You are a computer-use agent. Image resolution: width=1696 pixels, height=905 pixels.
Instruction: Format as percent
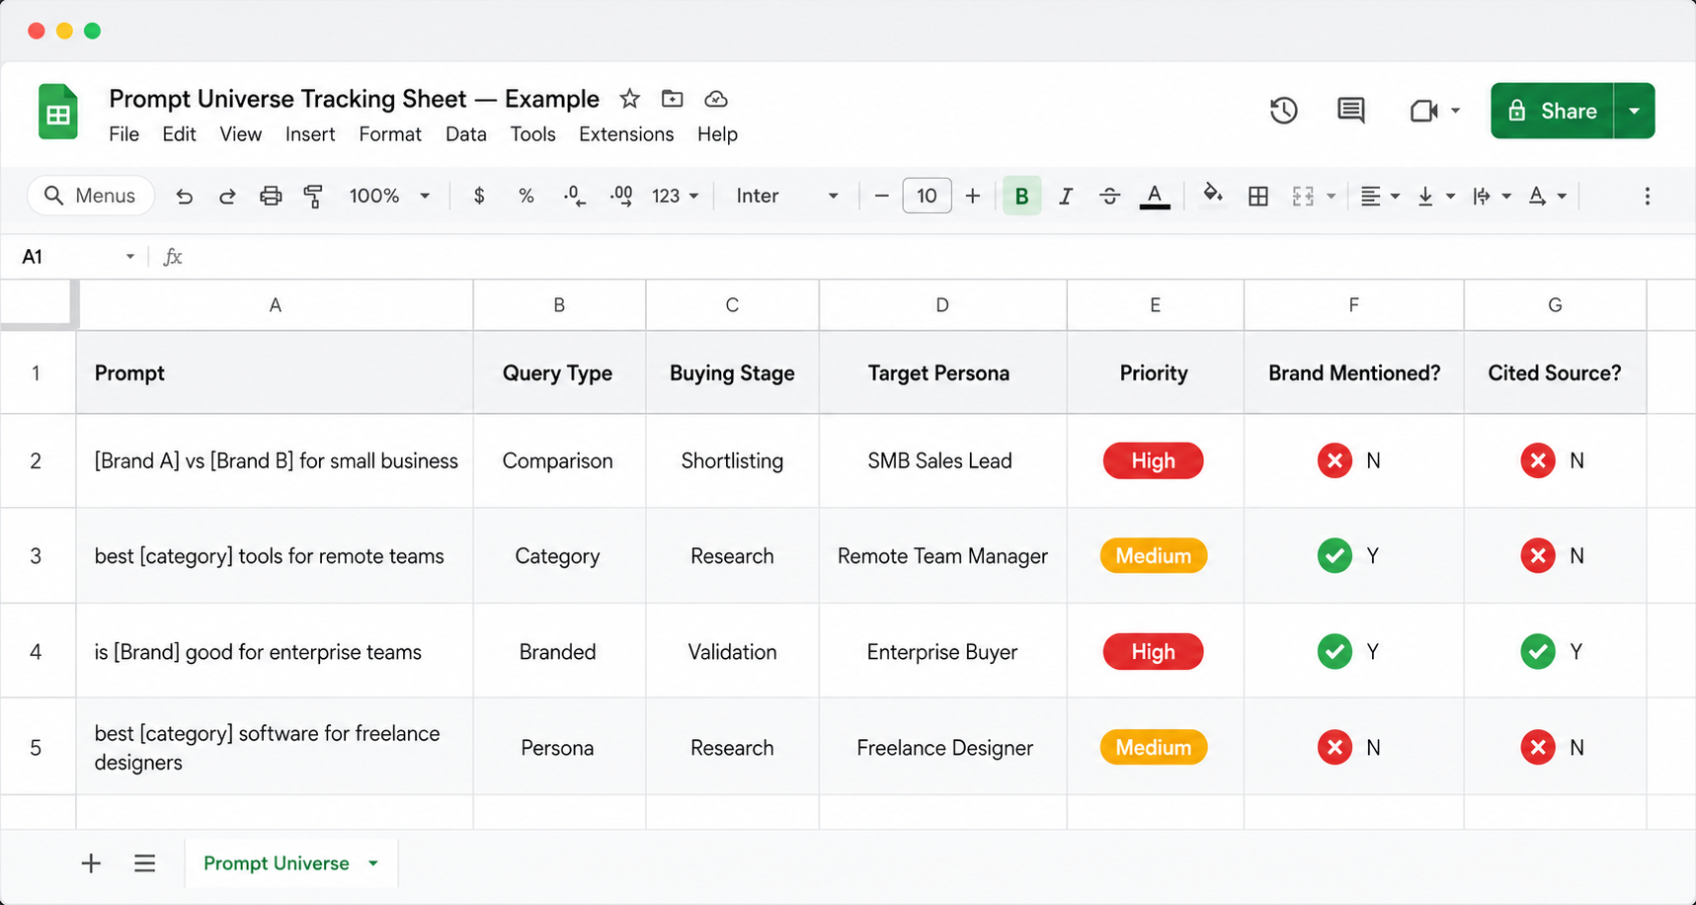coord(526,196)
